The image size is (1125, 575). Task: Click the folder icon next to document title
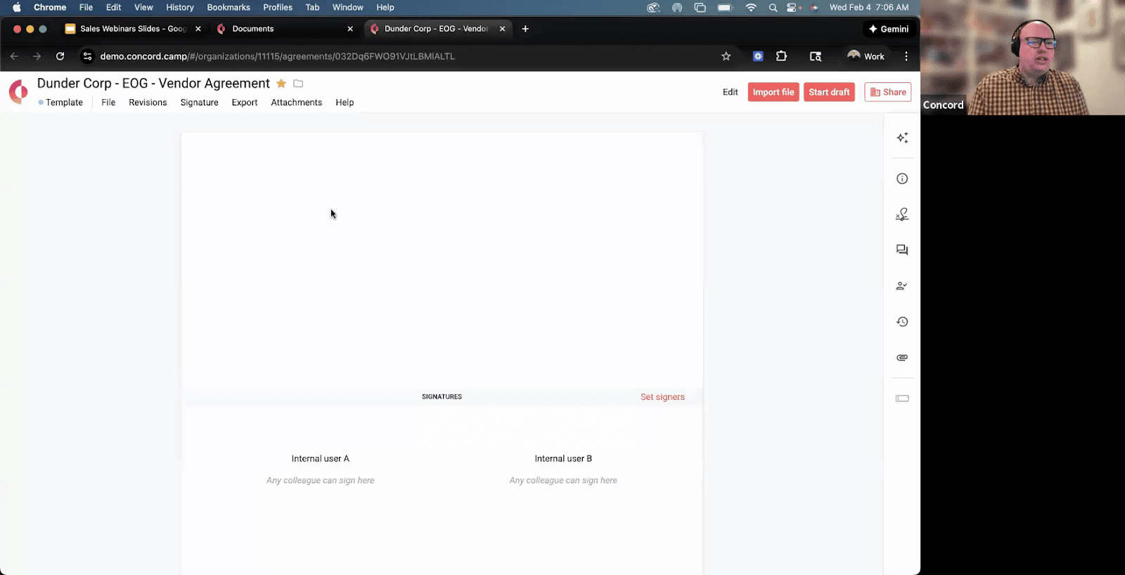tap(298, 84)
